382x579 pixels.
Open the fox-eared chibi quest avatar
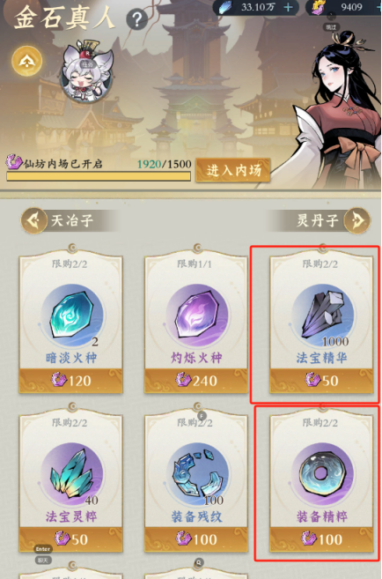(x=87, y=72)
